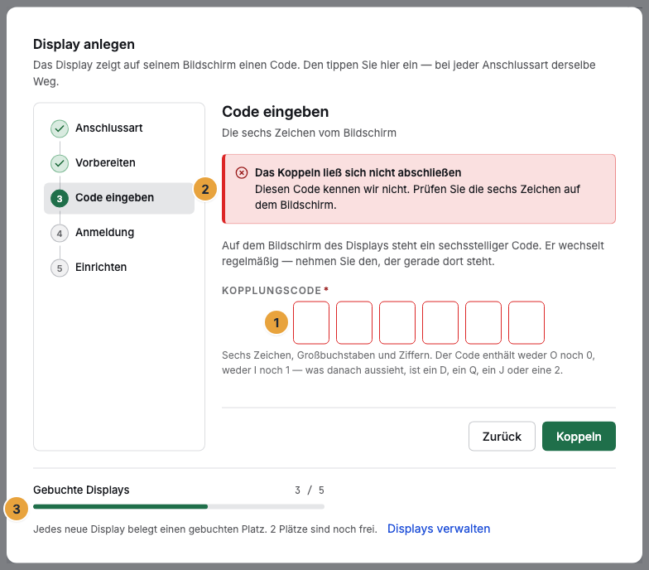Select the Vorbereiten step

click(x=119, y=162)
